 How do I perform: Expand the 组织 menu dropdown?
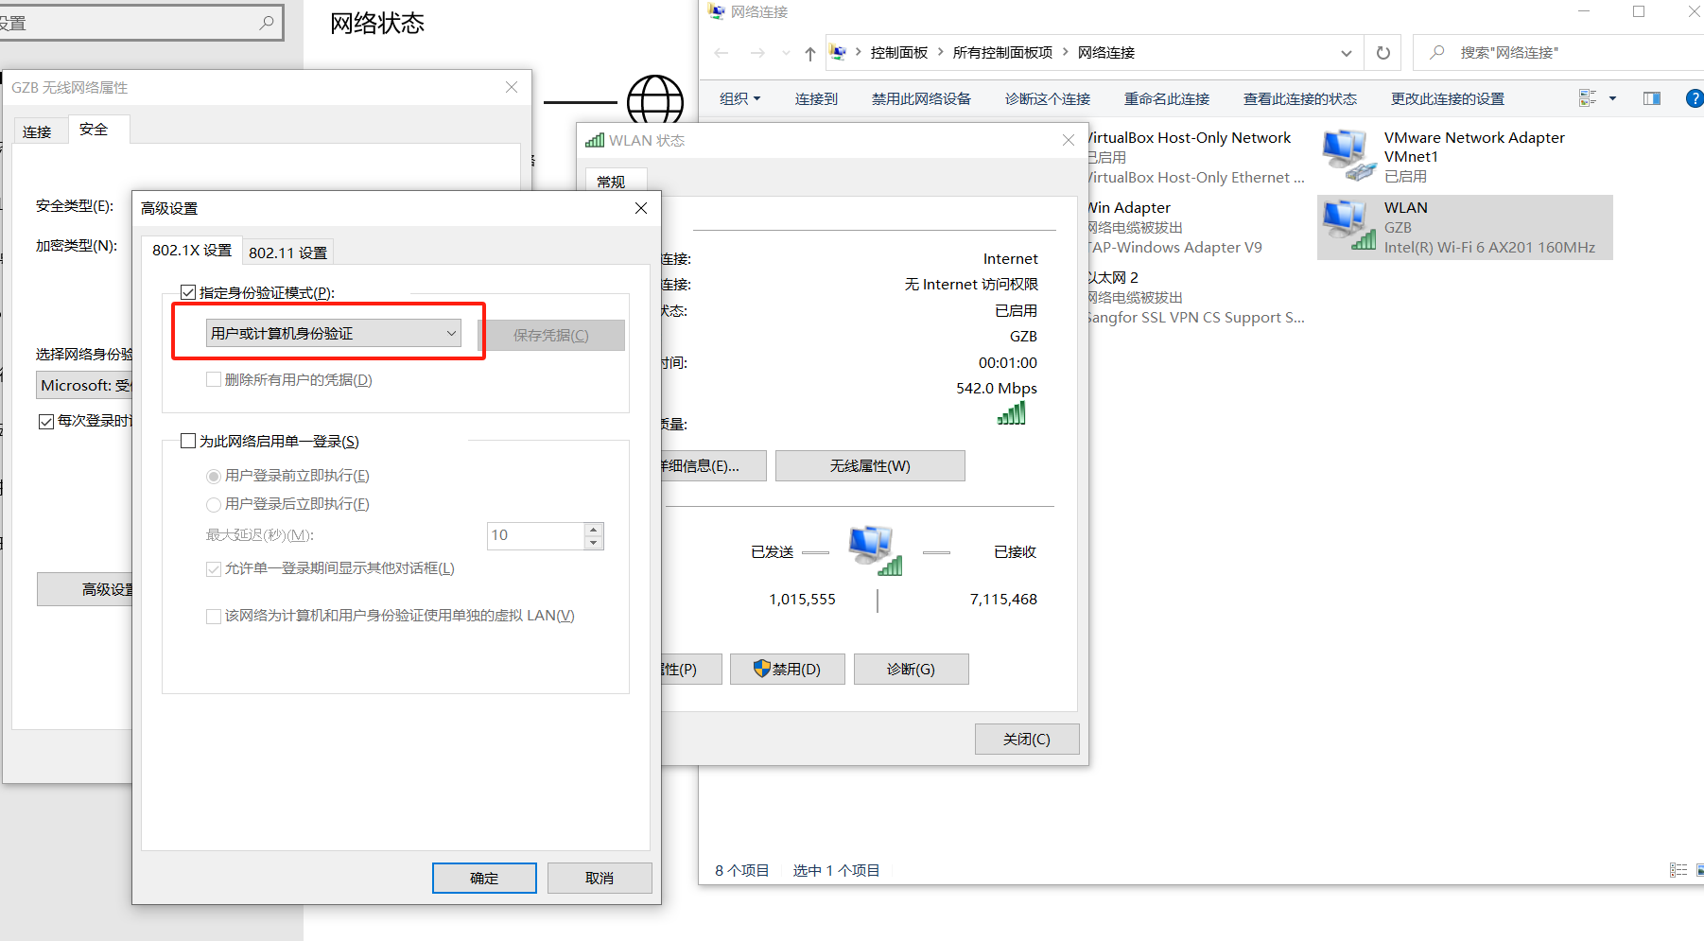tap(739, 98)
